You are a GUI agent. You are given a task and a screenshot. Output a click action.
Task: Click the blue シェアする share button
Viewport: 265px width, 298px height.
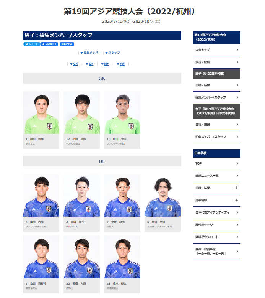pos(67,44)
